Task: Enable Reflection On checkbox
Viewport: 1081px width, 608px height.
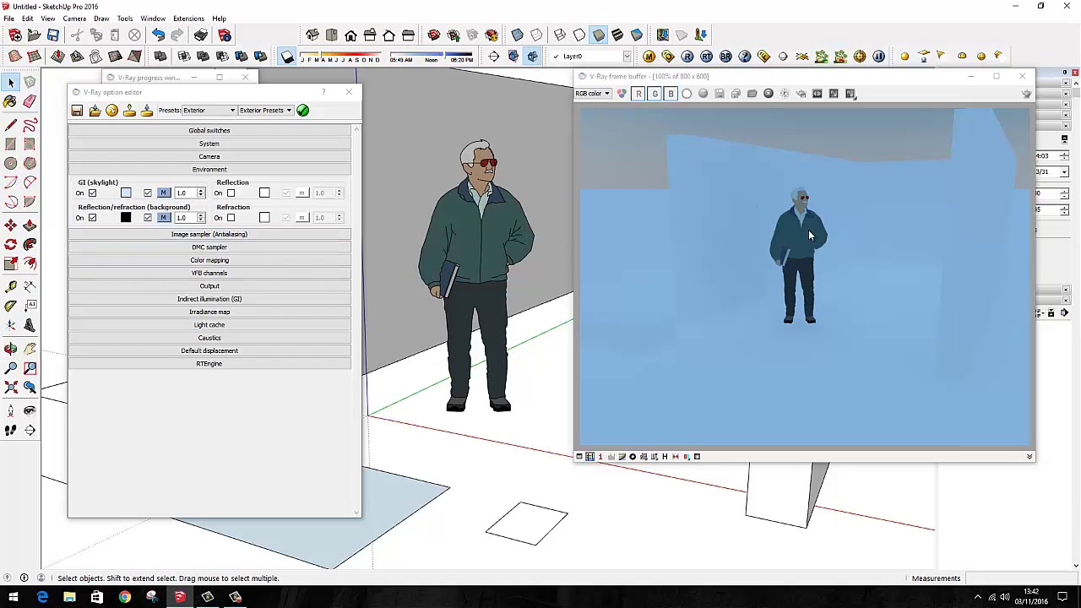Action: click(231, 193)
